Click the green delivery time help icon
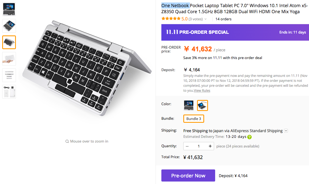Viewport: 309px width, 184px height. point(249,136)
